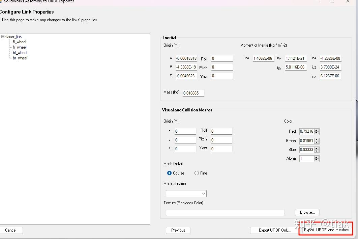Select the Course mesh detail option
Image resolution: width=358 pixels, height=239 pixels.
click(169, 173)
